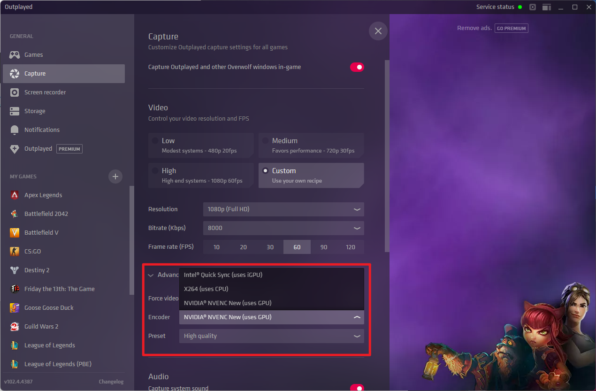Collapse the Encoder dropdown
Viewport: 596px width, 391px height.
272,317
